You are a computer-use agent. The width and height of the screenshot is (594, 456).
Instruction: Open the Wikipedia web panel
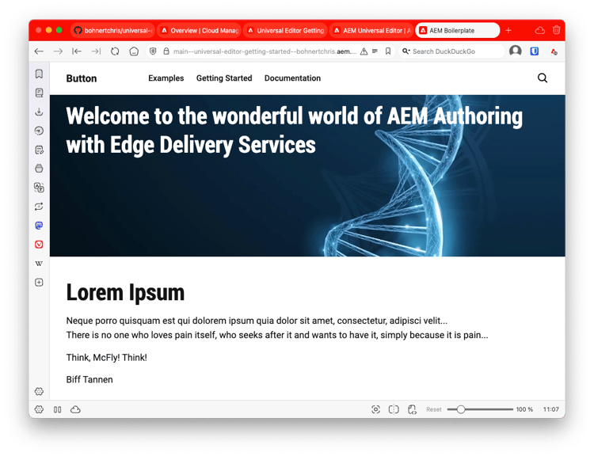(x=39, y=264)
